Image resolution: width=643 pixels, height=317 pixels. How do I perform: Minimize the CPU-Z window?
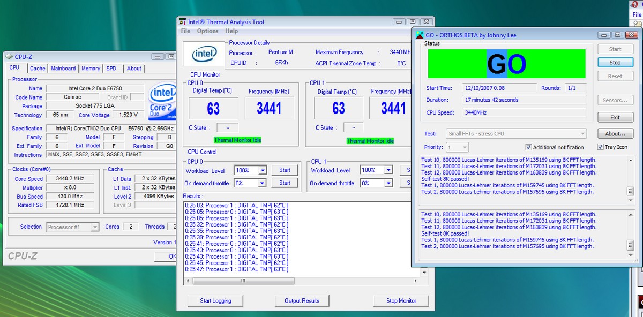tap(158, 56)
